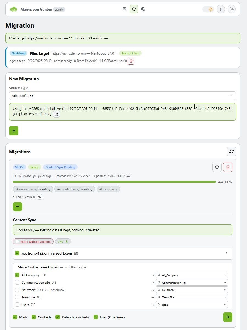This screenshot has width=247, height=330.
Task: Click the migration progress bar
Action: [114, 182]
